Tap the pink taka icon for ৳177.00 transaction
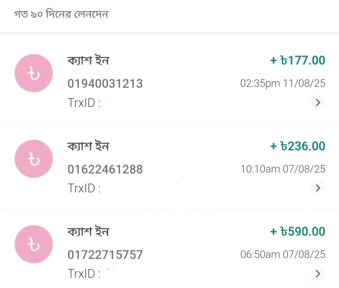 point(34,73)
